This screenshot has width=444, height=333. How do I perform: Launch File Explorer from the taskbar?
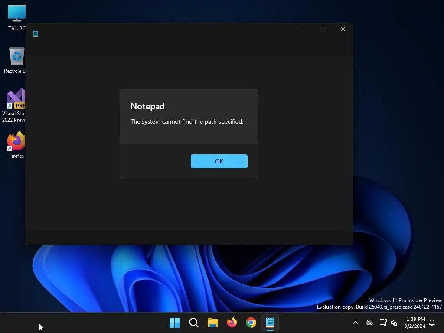[x=212, y=323]
